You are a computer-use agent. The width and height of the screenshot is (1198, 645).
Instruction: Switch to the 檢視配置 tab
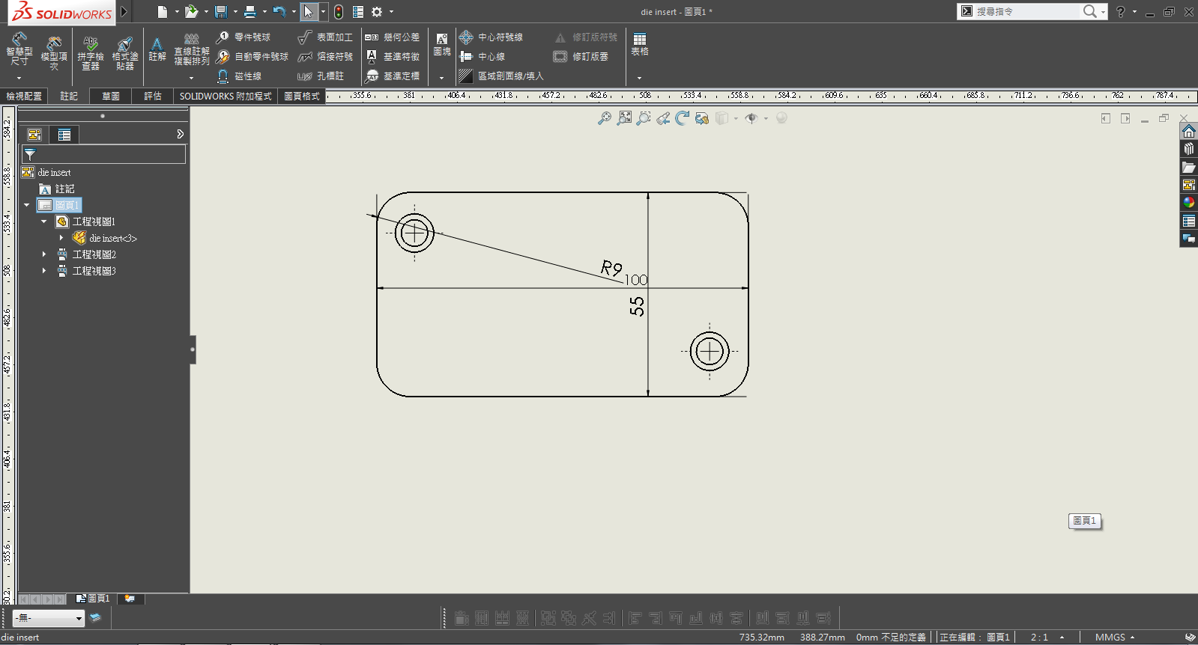pos(24,96)
